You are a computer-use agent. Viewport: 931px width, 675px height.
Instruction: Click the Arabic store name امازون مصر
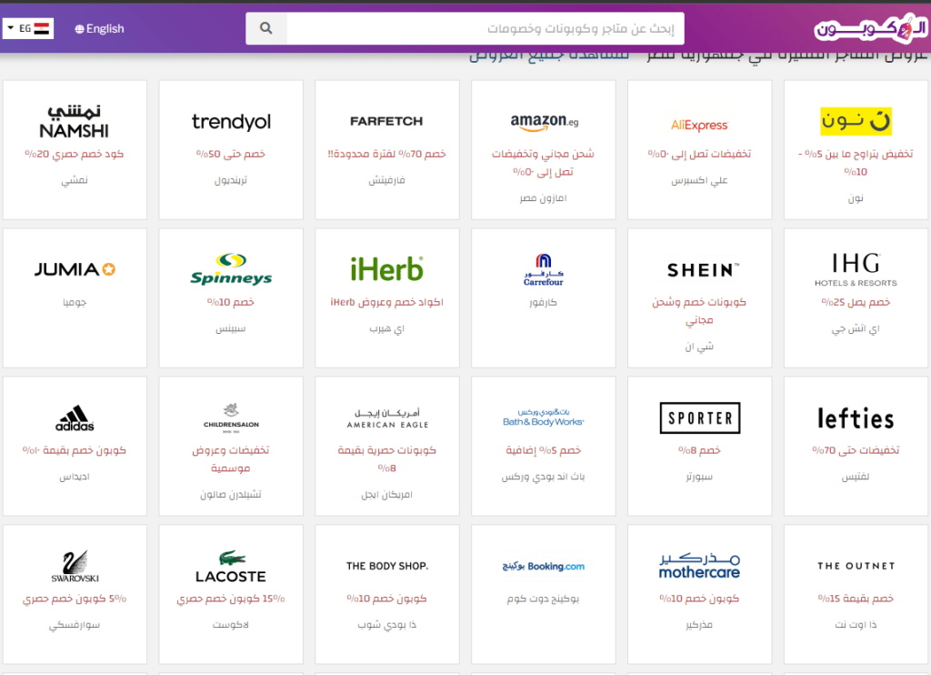tap(544, 198)
